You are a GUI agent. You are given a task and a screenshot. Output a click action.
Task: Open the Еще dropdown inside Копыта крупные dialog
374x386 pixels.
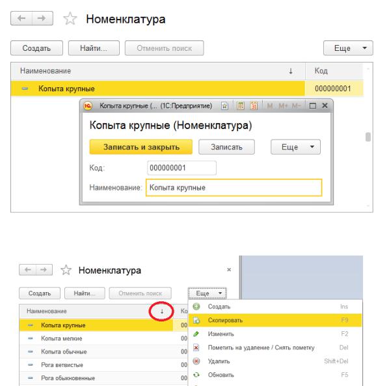coord(295,147)
